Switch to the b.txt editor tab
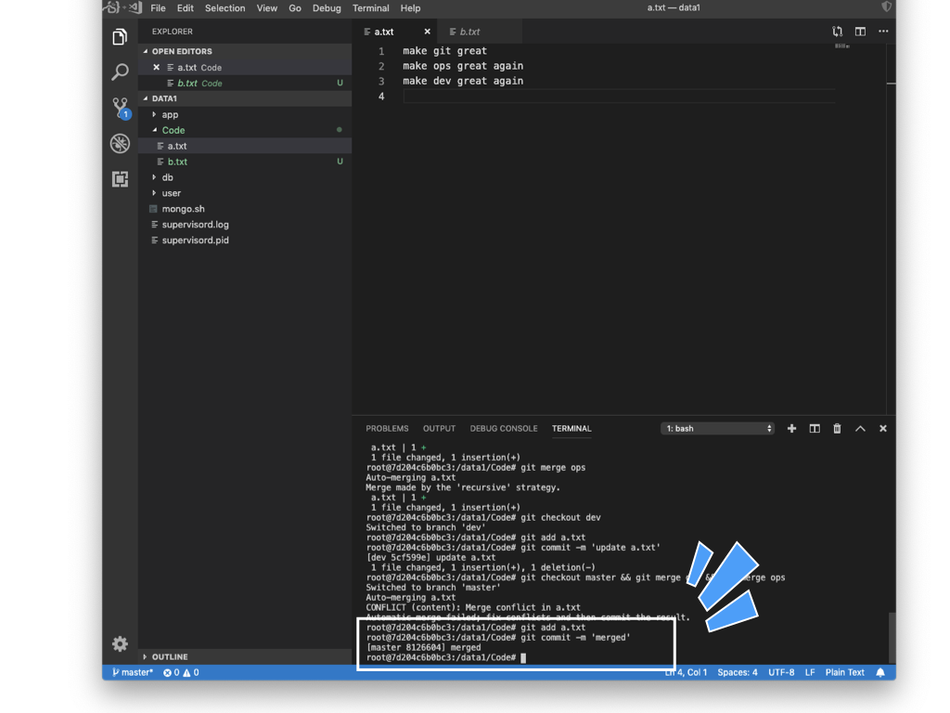This screenshot has width=950, height=713. [470, 32]
